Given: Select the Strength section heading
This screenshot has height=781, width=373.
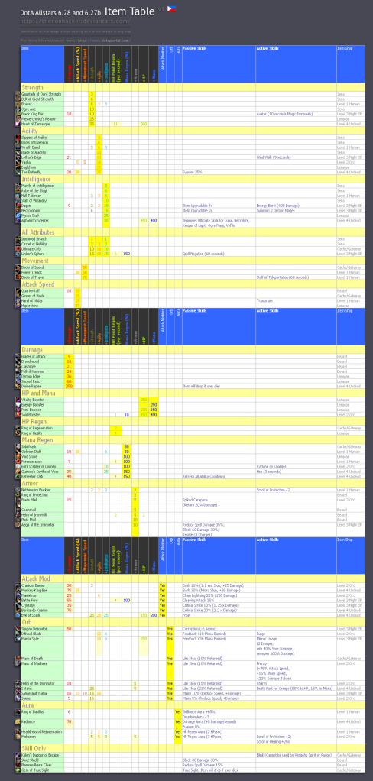Looking at the screenshot, I should 32,88.
